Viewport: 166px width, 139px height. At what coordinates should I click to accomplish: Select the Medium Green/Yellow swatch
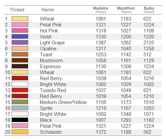pos(20,102)
